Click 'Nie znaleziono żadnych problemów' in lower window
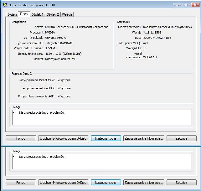The width and height of the screenshot is (201, 191). (42, 157)
